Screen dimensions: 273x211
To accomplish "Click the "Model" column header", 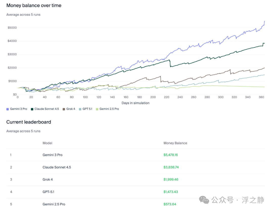I will coord(47,143).
